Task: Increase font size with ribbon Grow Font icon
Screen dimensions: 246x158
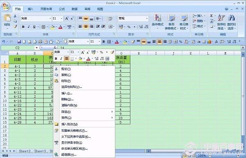Action: tap(66, 18)
